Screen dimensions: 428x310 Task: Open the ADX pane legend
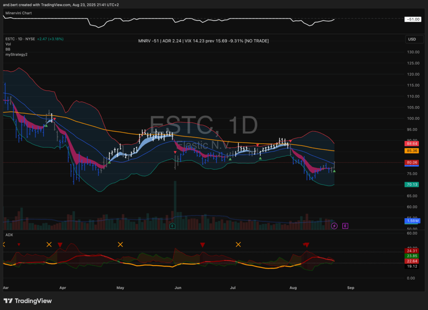click(x=9, y=235)
